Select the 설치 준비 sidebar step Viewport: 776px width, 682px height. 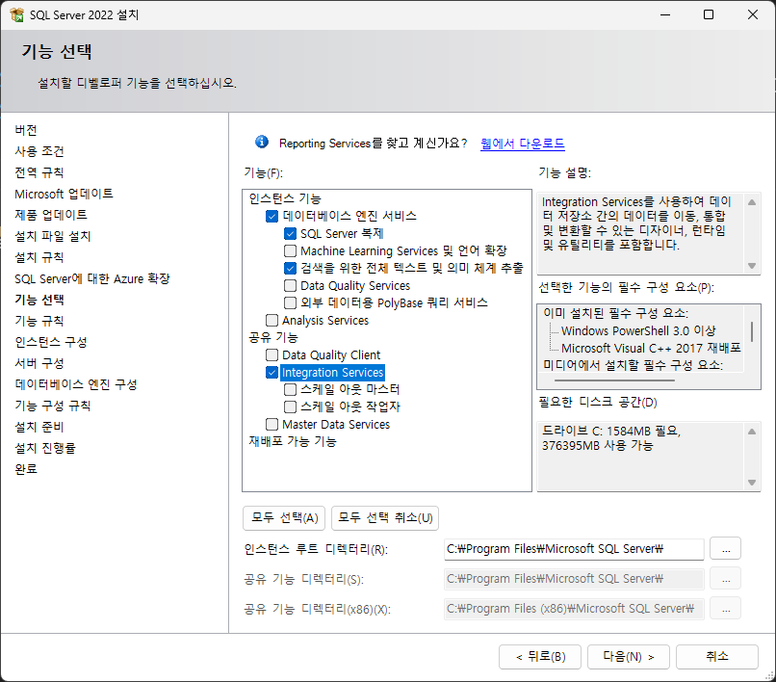click(39, 427)
